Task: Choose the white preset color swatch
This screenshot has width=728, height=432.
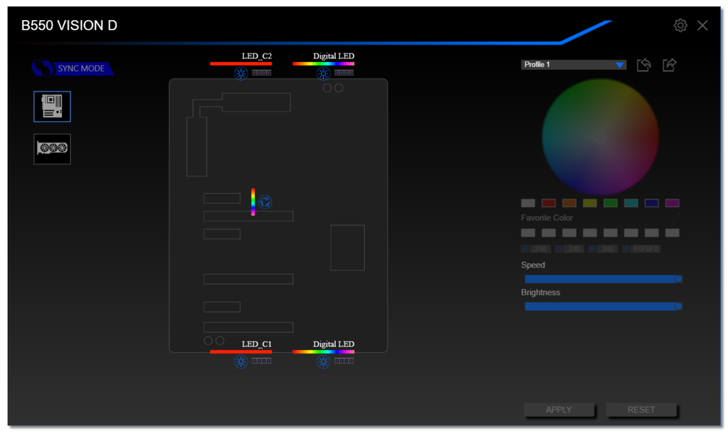Action: [x=528, y=203]
